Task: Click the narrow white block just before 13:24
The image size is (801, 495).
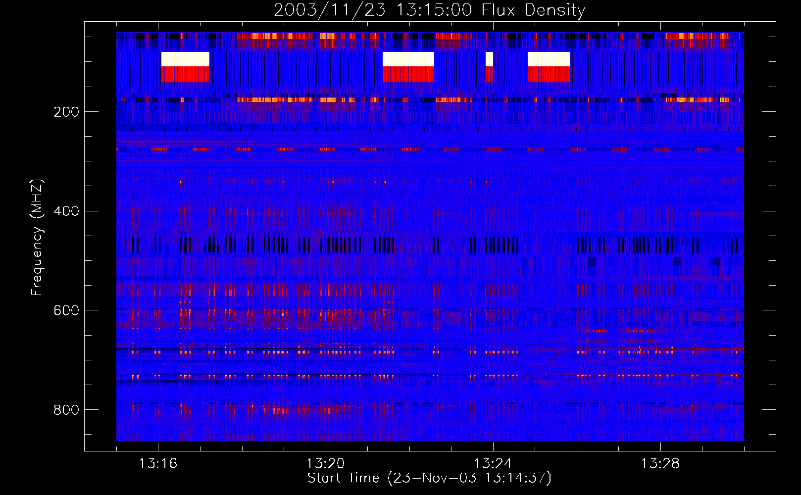Action: tap(489, 59)
